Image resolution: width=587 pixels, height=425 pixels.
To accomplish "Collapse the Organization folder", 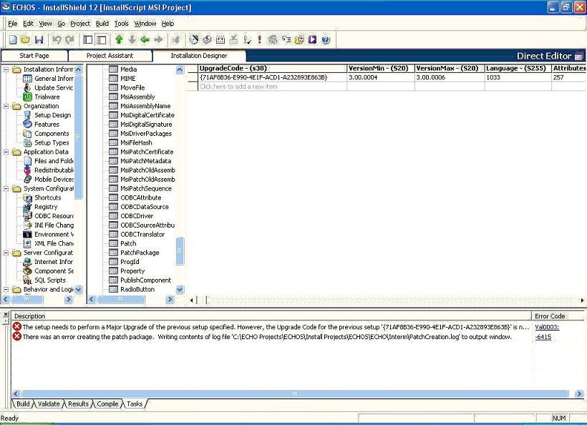I will point(6,106).
